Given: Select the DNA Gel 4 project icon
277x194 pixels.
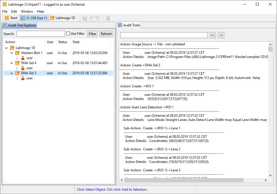Looking at the screenshot, I should [17, 63].
